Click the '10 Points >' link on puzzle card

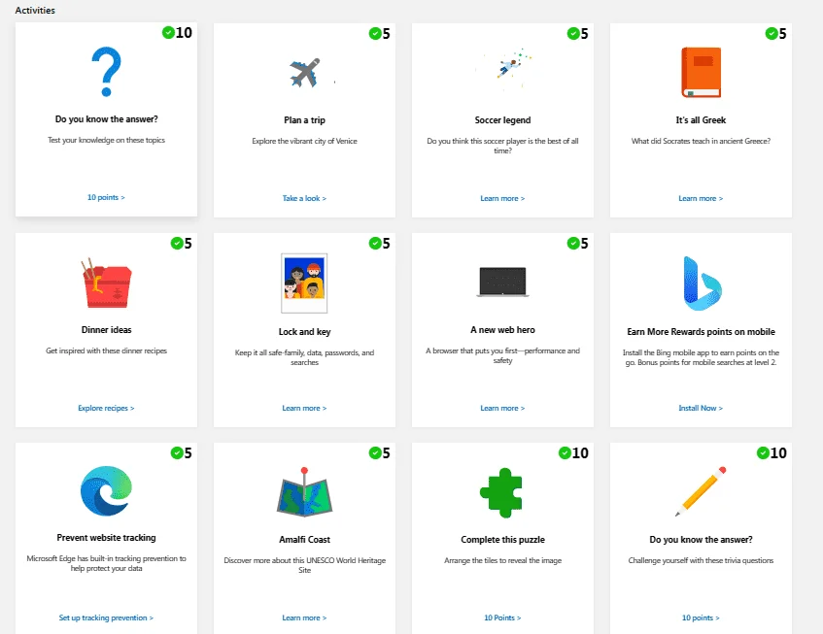click(x=502, y=617)
